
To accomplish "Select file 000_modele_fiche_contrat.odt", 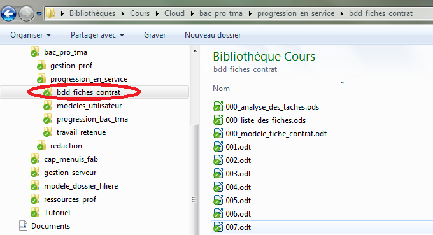I will pyautogui.click(x=276, y=134).
